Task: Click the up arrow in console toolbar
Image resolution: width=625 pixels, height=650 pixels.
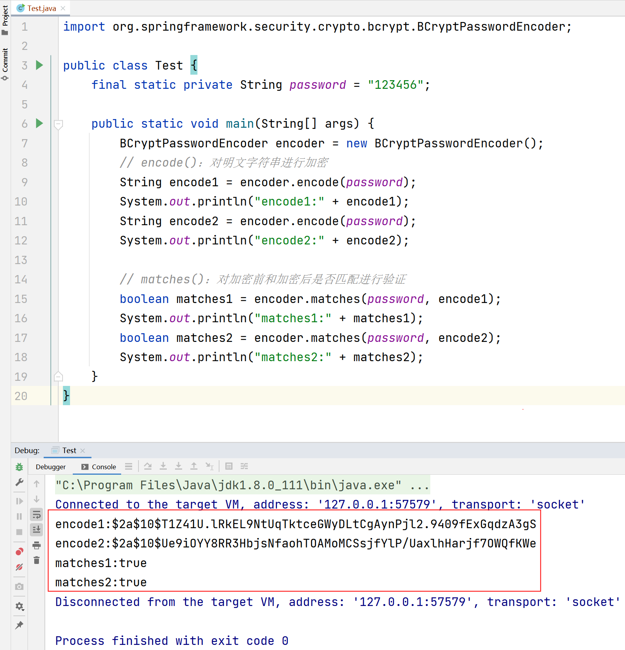Action: click(37, 484)
